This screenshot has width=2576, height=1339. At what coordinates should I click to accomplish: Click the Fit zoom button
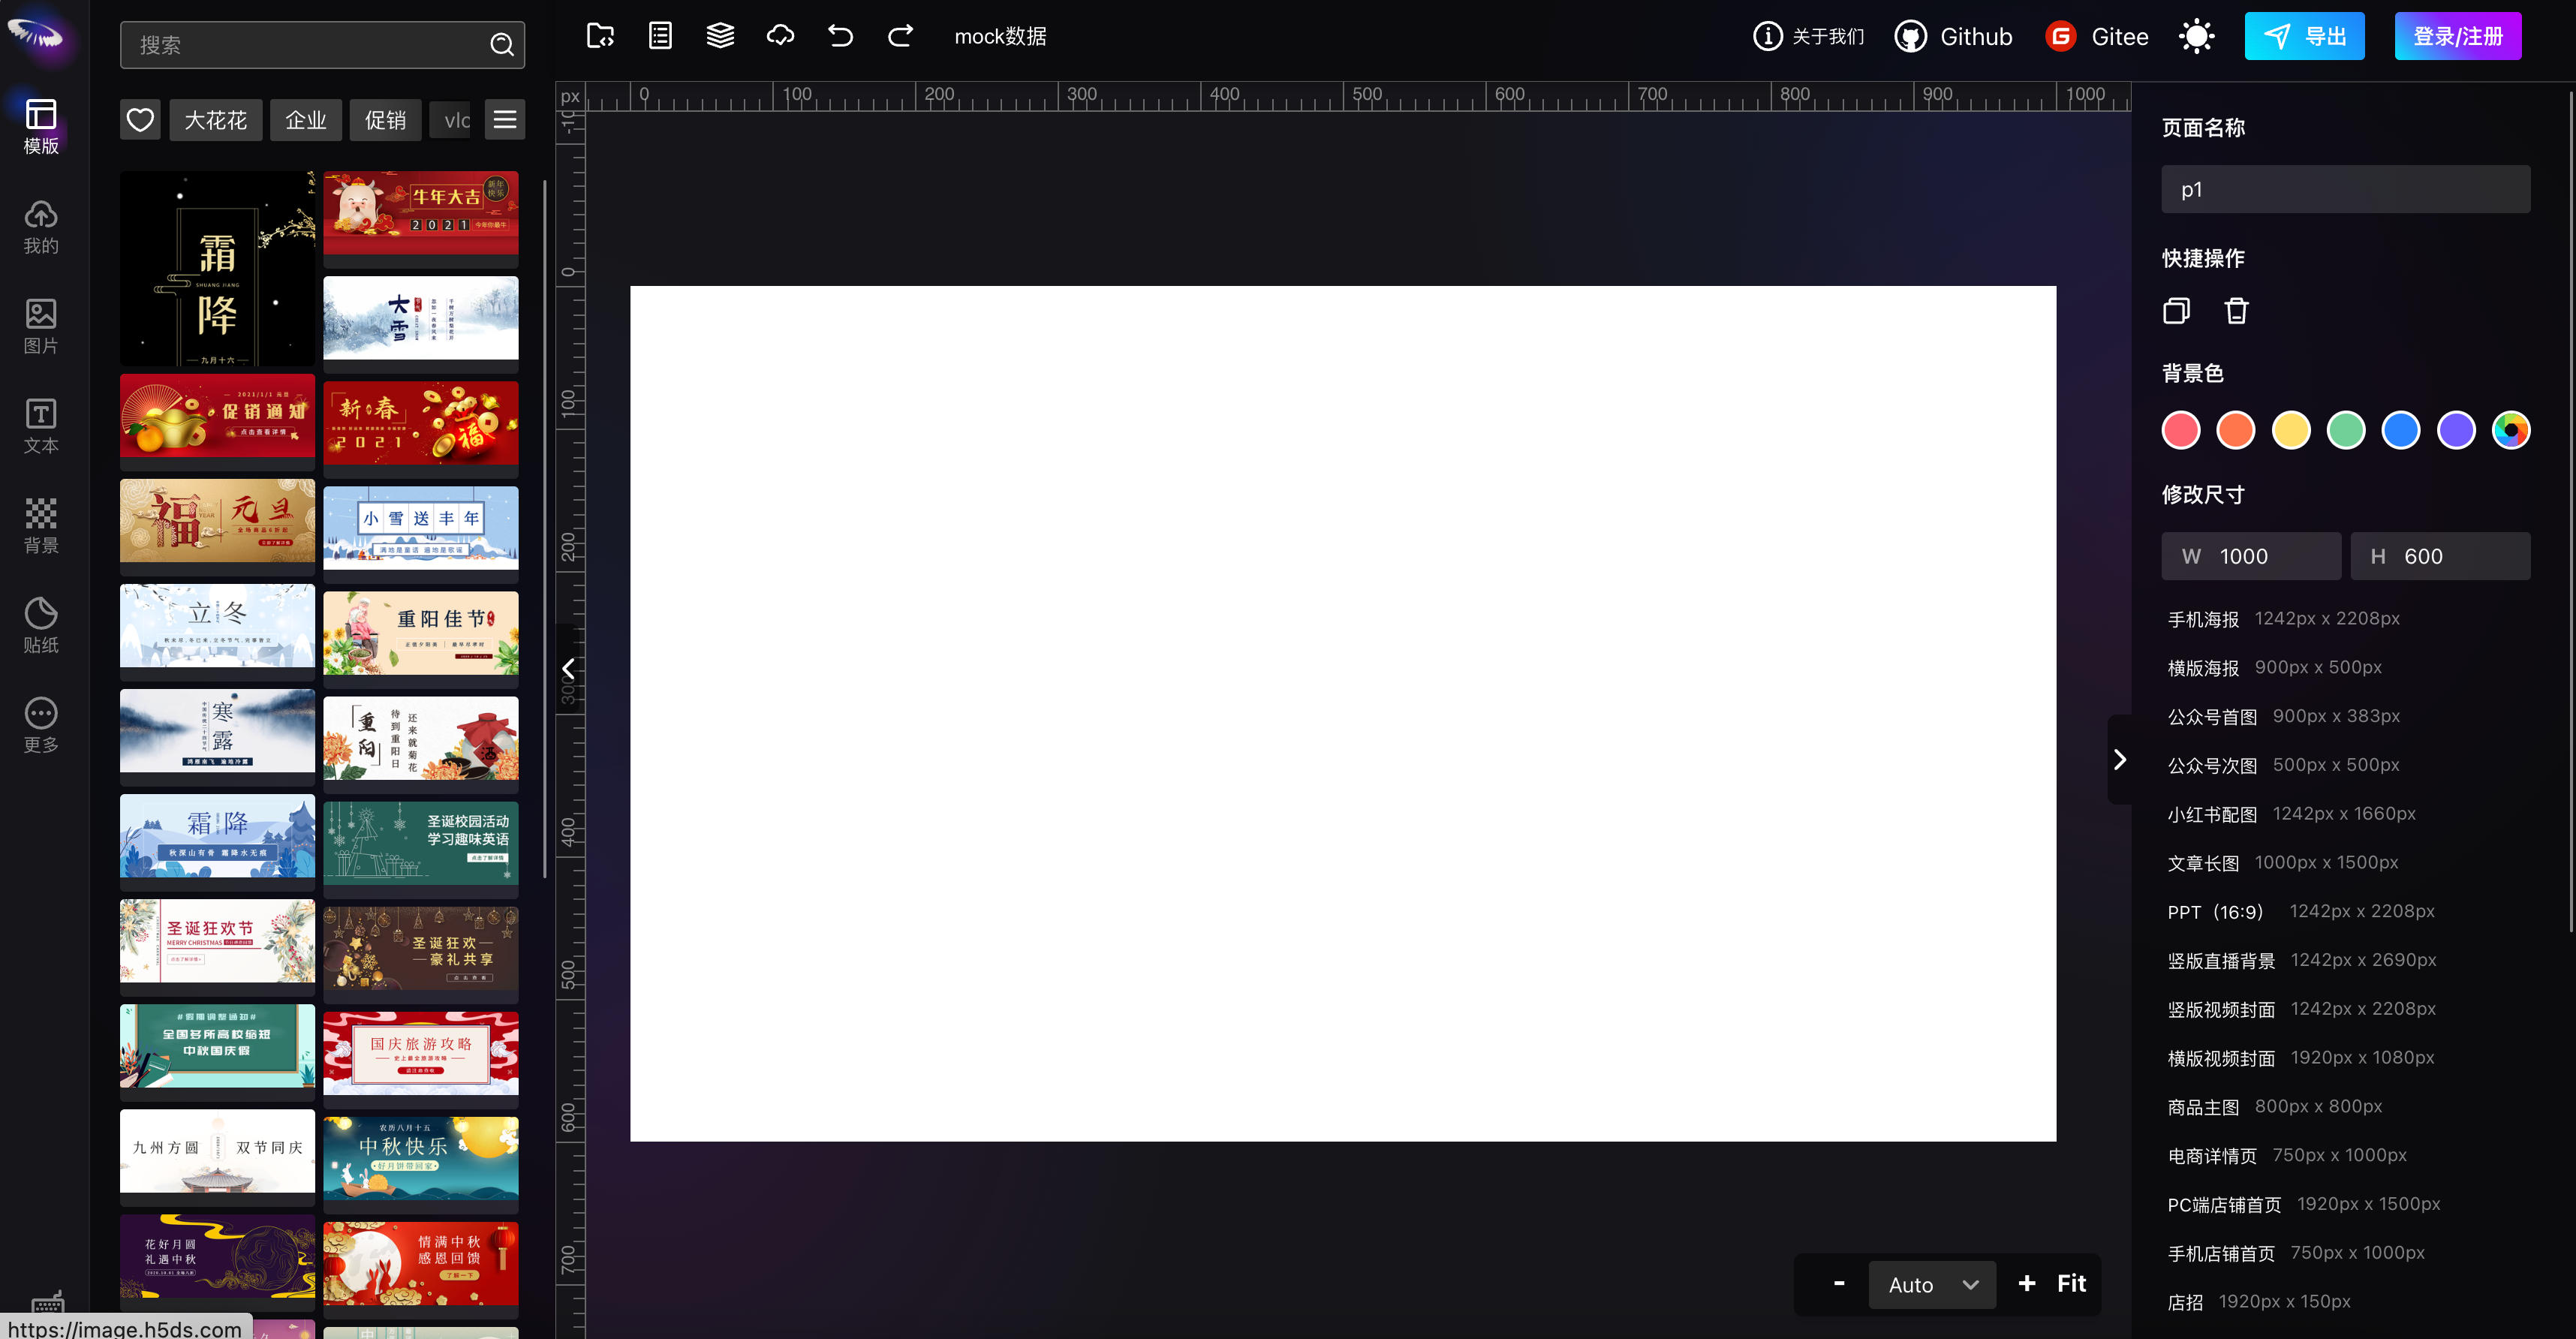pyautogui.click(x=2071, y=1283)
